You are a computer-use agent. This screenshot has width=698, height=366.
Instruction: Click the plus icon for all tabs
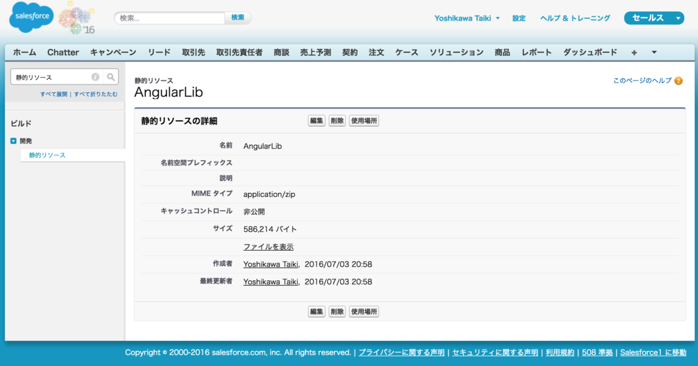tap(634, 52)
